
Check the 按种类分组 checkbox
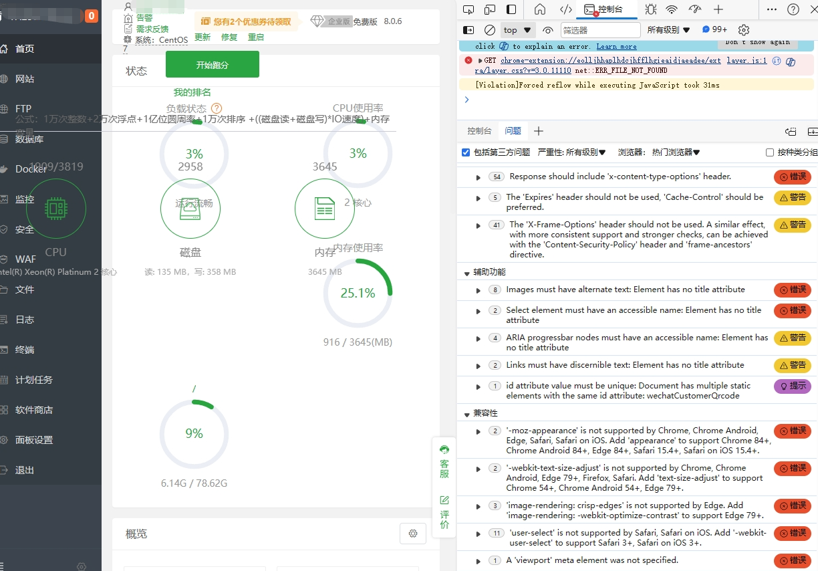pyautogui.click(x=770, y=152)
